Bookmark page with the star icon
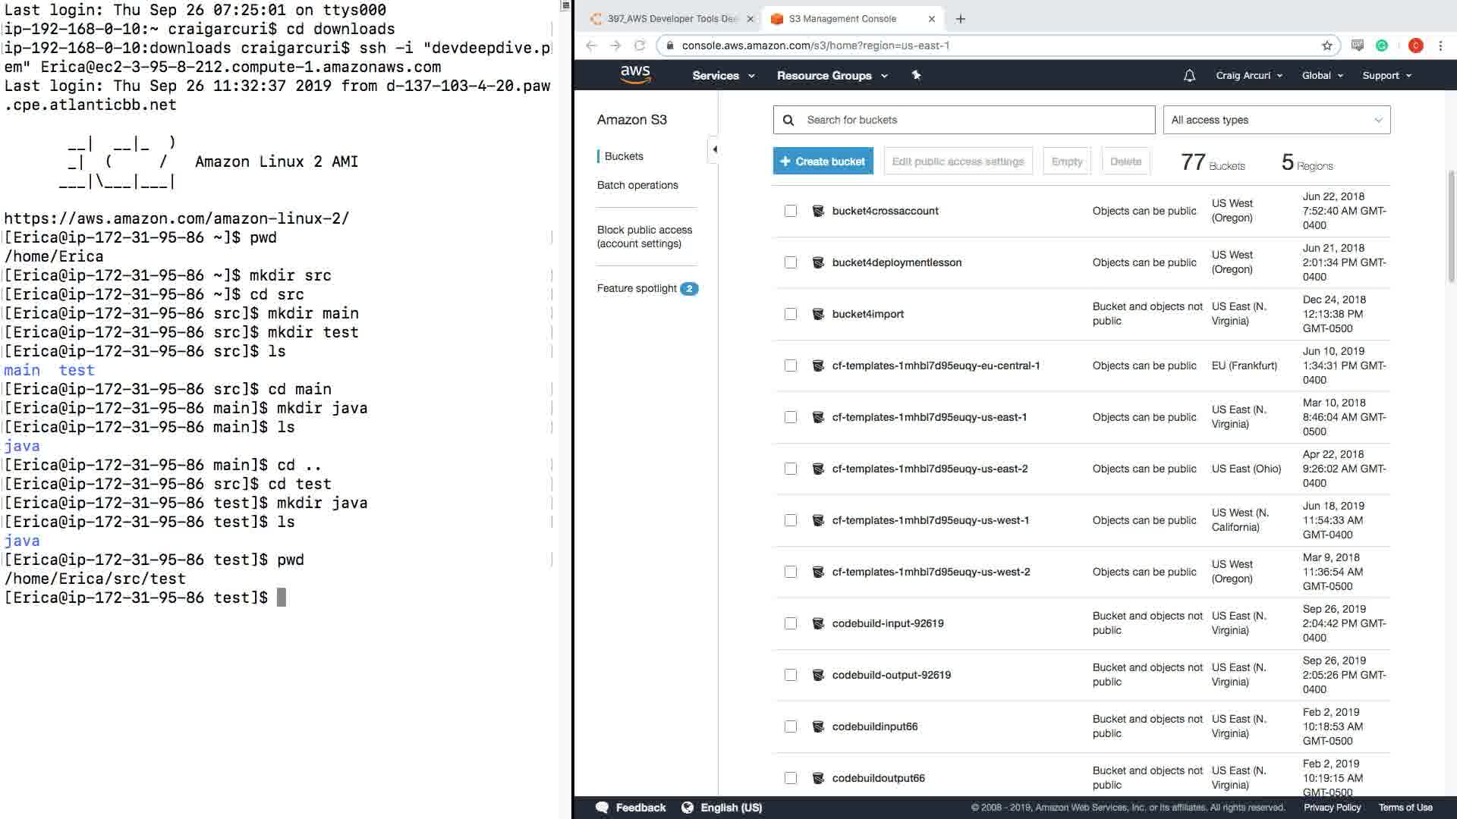This screenshot has height=819, width=1457. click(1326, 45)
